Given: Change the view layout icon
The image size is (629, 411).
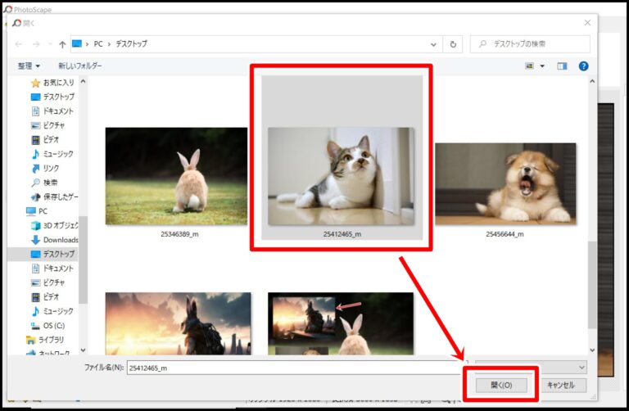Looking at the screenshot, I should pos(530,65).
